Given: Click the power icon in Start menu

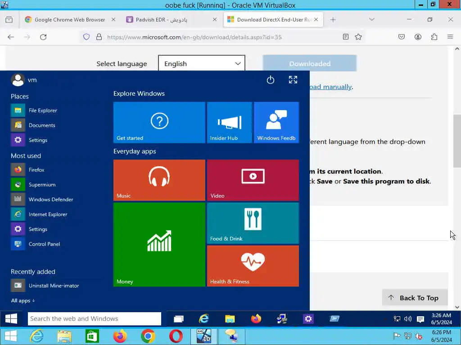Looking at the screenshot, I should 271,80.
